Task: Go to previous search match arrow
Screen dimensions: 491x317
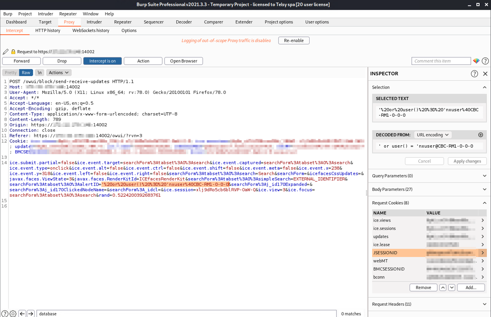Action: click(22, 314)
